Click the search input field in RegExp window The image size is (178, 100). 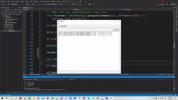(85, 30)
